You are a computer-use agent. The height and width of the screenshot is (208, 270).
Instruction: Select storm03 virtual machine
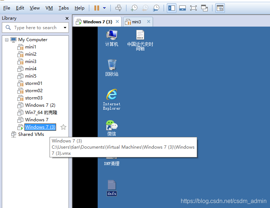click(x=34, y=98)
